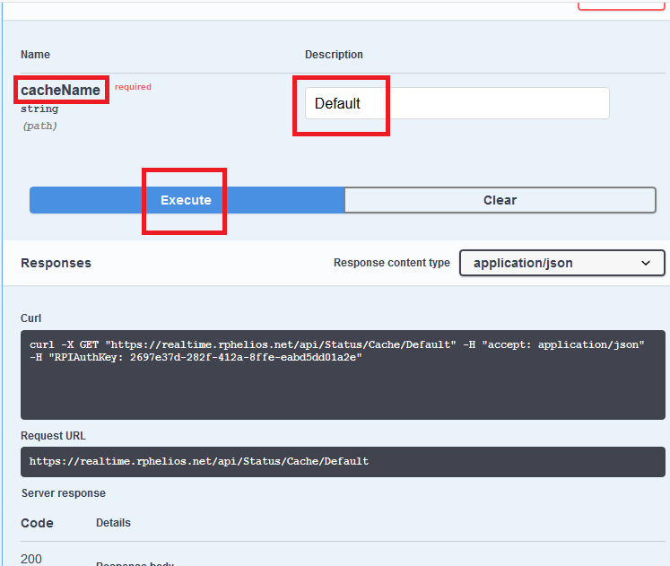Select the curl command code block
670x566 pixels.
[344, 375]
